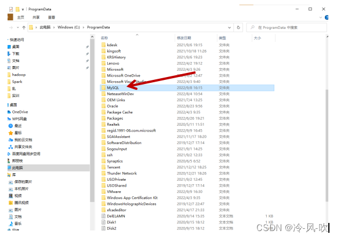Expand the chevron before ProgramData breadcrumb
Screen dimensions: 337x238
[x=84, y=27]
